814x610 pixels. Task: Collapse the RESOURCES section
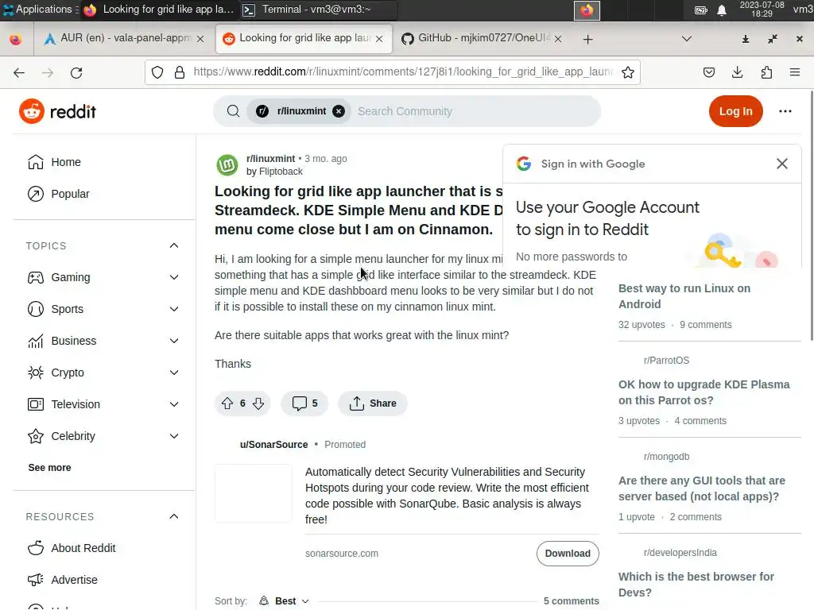click(174, 516)
